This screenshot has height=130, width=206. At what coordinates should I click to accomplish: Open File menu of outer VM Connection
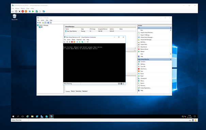coord(13,9)
